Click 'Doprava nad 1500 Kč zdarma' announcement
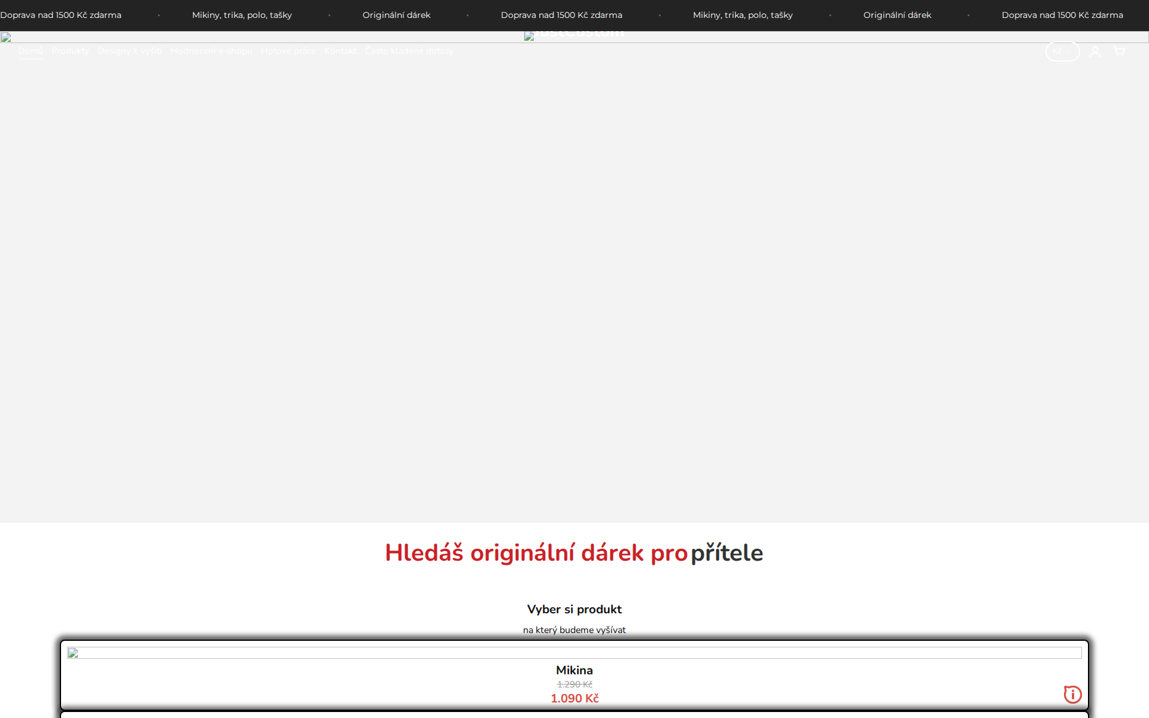1149x718 pixels. point(60,15)
